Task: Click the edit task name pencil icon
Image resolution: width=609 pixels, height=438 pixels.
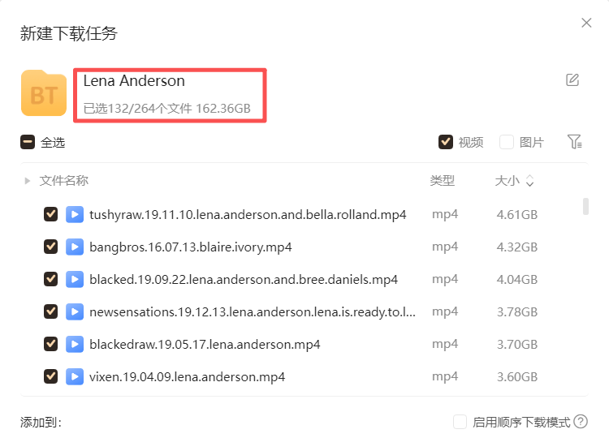Action: pos(572,79)
